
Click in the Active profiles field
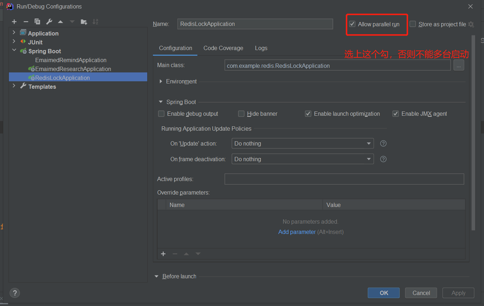click(x=344, y=179)
